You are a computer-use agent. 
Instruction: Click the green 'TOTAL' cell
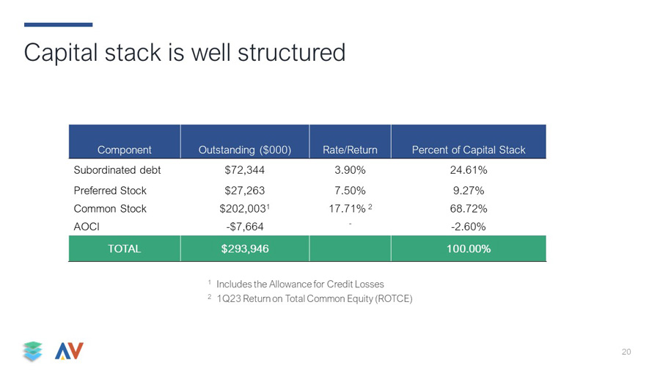tap(124, 249)
